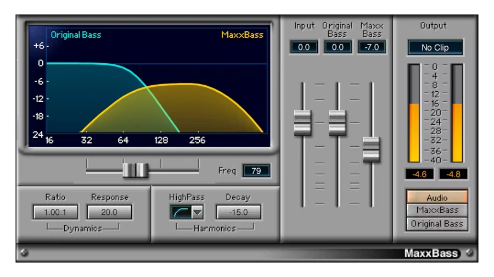Click the Maxx Bass fader handle
This screenshot has height=277, width=494.
(372, 150)
